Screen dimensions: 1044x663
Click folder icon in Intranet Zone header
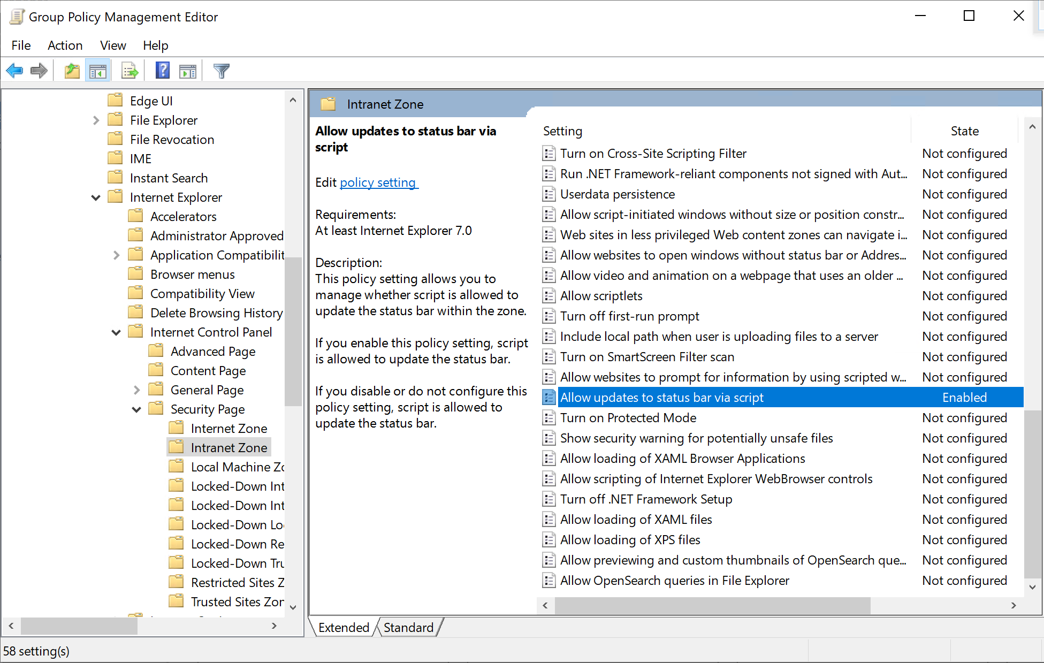click(328, 104)
